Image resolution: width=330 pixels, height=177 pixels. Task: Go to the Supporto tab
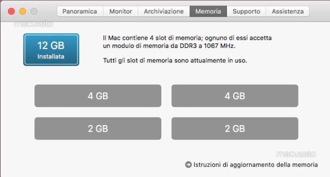pos(246,11)
